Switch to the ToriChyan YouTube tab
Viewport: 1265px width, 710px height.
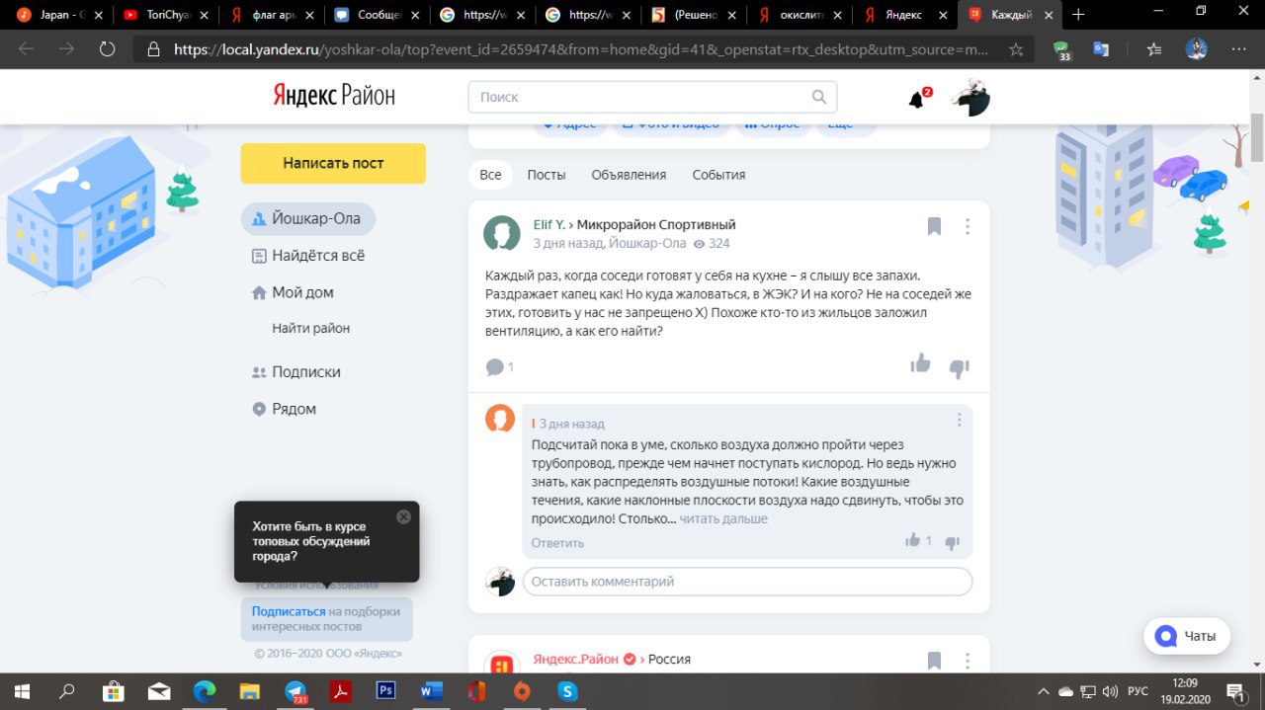pos(166,15)
